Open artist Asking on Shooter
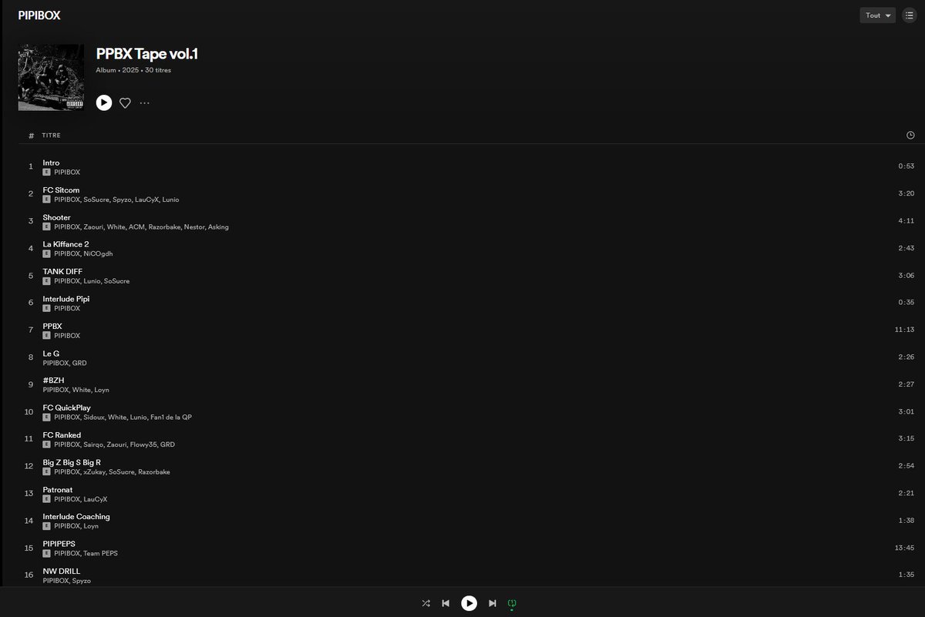 218,226
